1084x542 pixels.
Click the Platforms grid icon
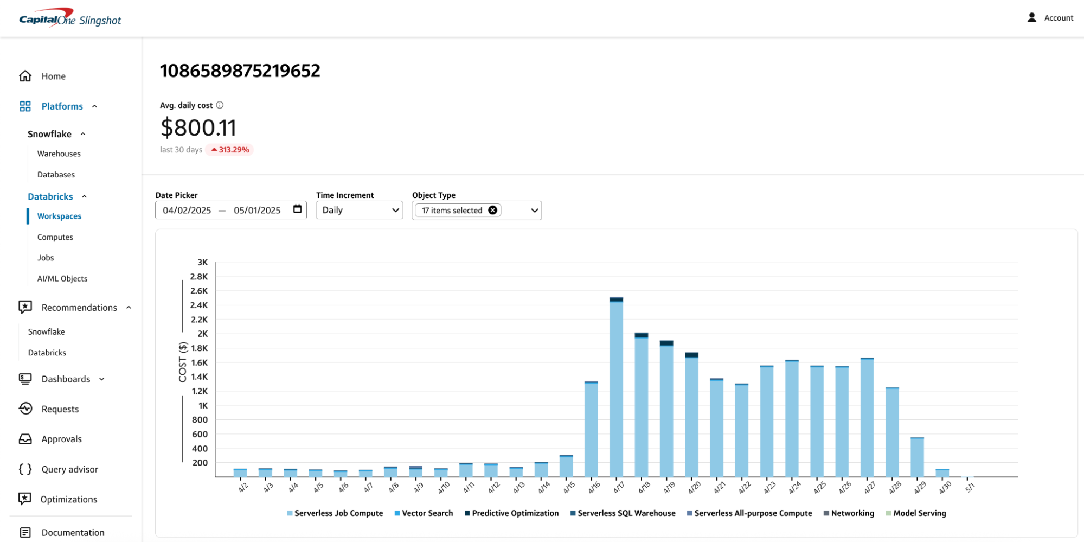coord(25,106)
